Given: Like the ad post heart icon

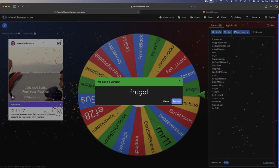Looking at the screenshot, I should tap(12, 110).
